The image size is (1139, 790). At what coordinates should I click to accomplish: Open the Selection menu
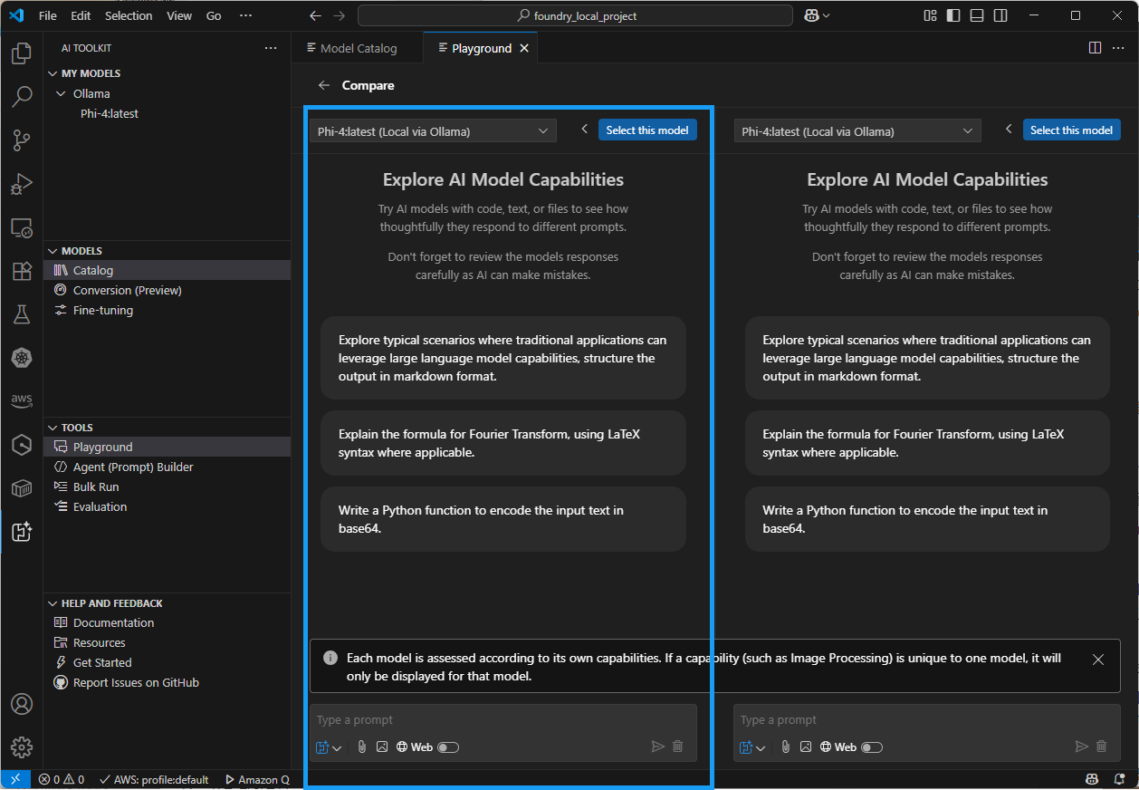tap(129, 15)
